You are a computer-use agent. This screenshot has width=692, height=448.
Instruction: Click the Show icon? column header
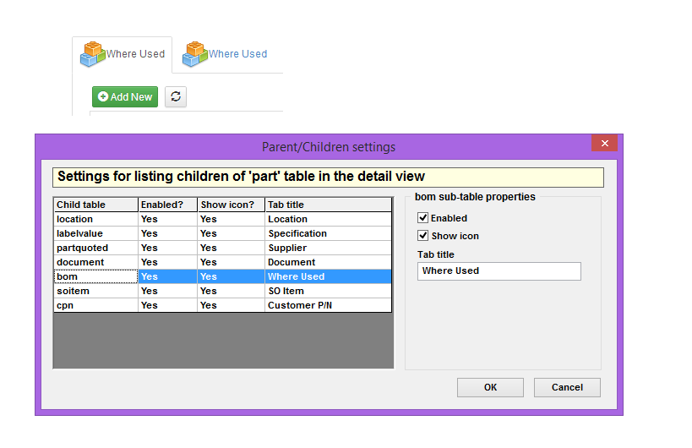coord(231,205)
